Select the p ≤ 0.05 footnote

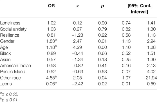(9, 94)
